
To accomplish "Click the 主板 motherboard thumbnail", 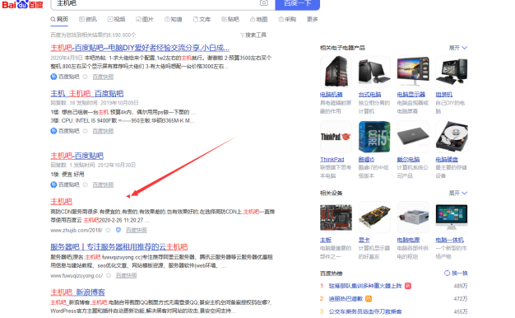I will pos(336,217).
